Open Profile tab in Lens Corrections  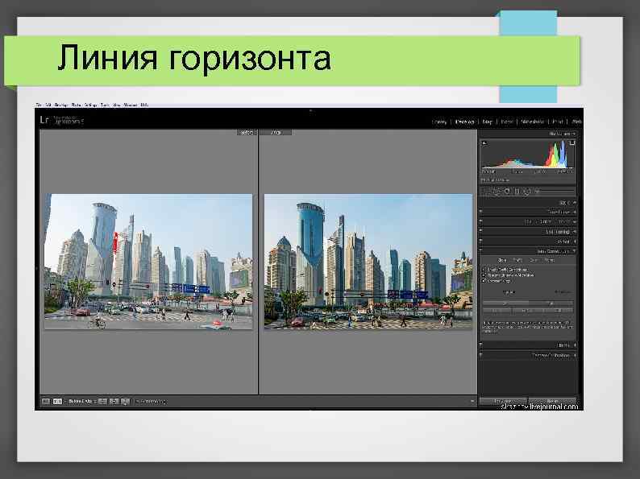coord(517,260)
